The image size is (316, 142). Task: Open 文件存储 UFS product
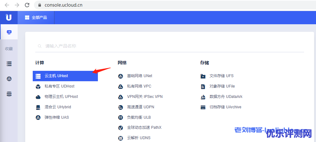pos(222,76)
